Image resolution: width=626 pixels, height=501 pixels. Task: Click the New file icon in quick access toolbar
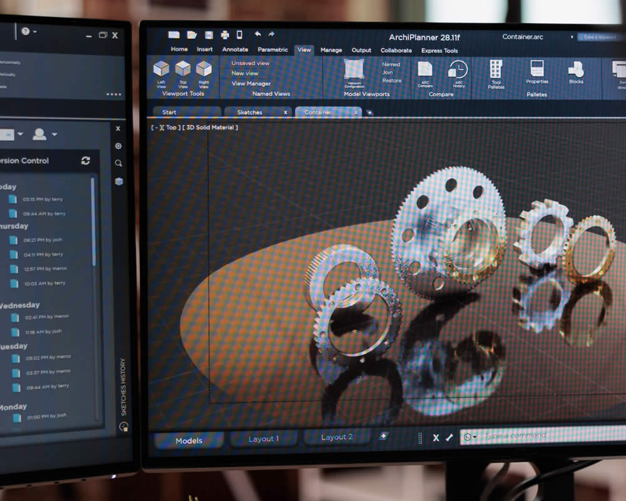[x=173, y=35]
